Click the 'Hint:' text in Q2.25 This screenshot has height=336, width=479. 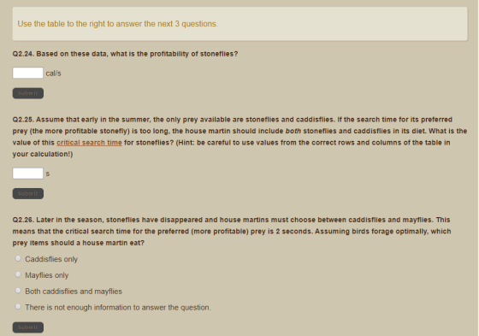coord(186,143)
